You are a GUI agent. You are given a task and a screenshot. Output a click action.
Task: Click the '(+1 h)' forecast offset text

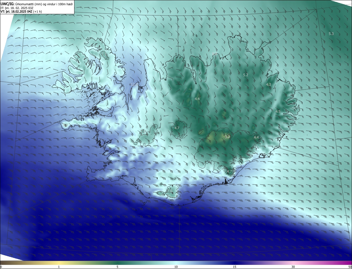pos(37,12)
